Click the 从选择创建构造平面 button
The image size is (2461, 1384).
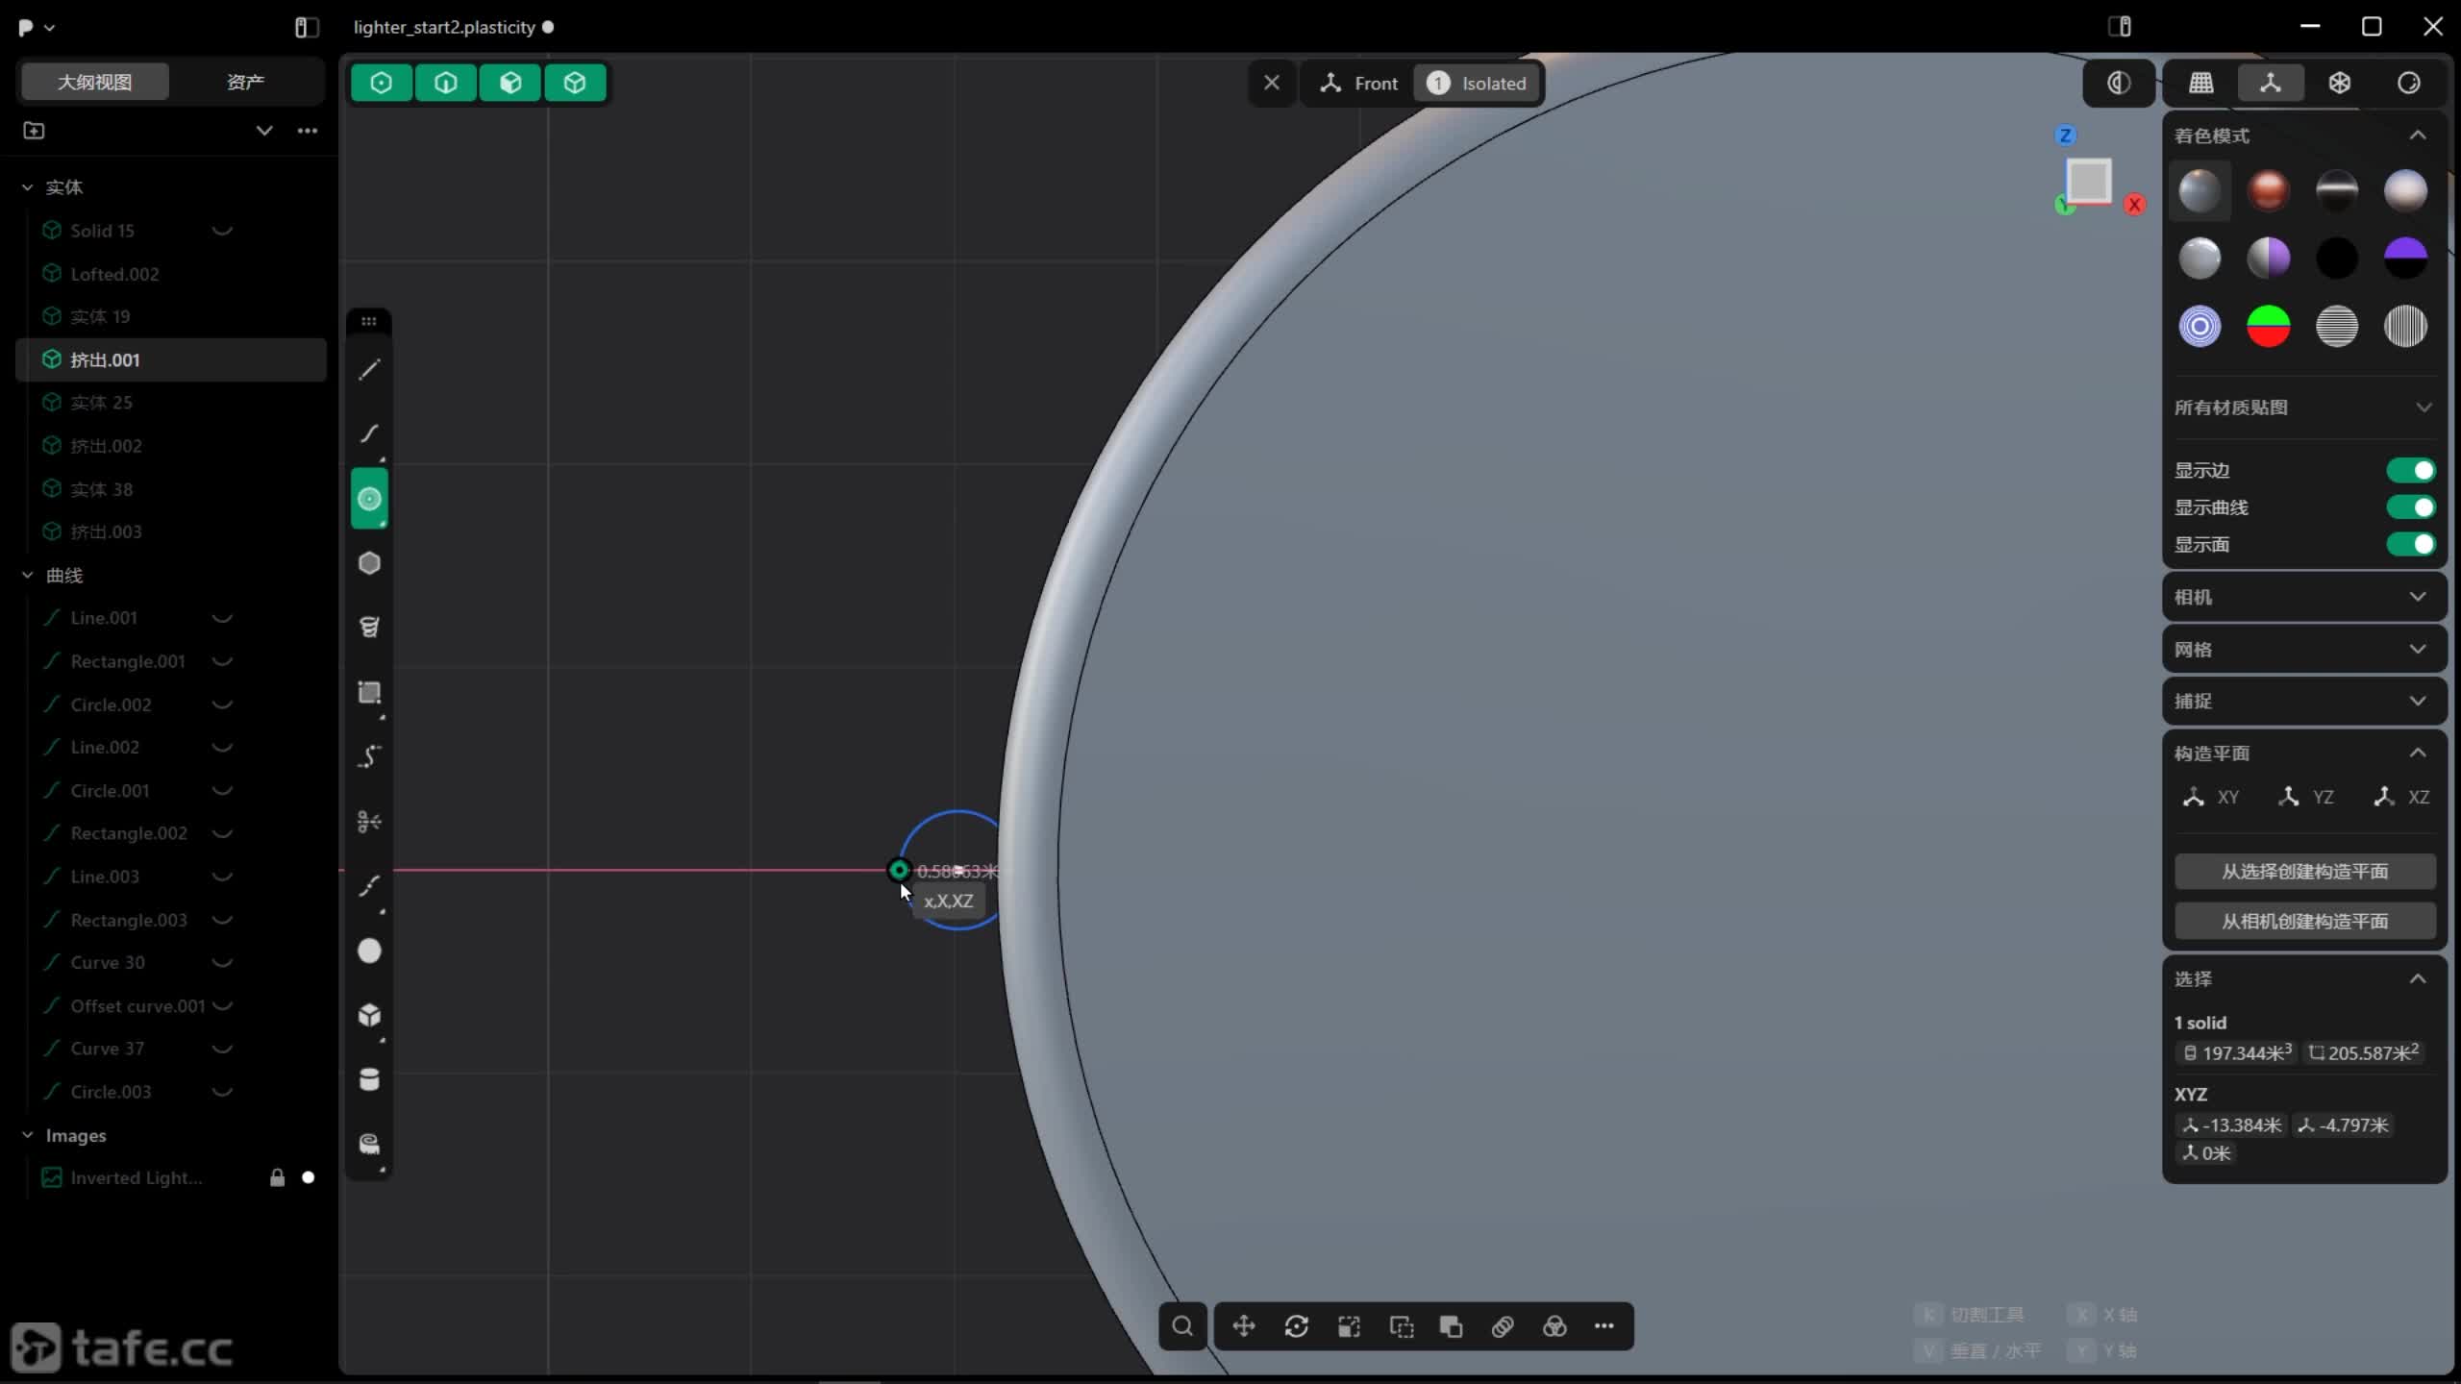[x=2304, y=872]
